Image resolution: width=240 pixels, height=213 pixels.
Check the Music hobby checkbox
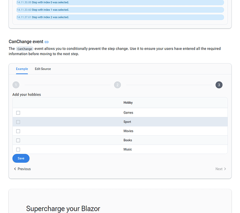[x=18, y=149]
